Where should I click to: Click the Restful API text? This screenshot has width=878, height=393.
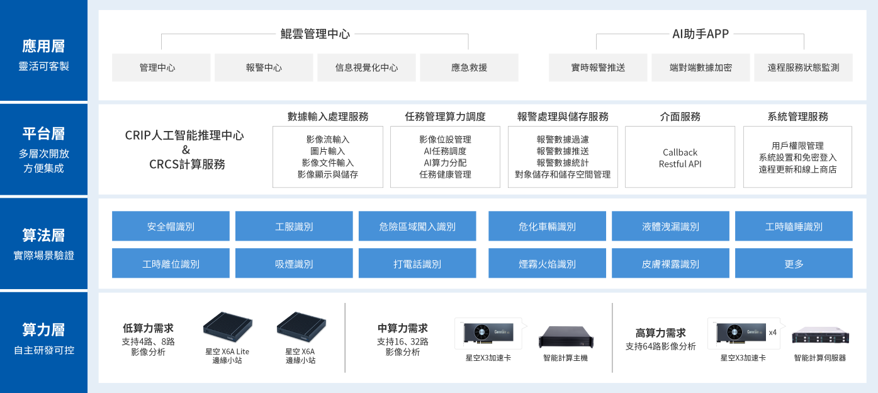pos(680,164)
